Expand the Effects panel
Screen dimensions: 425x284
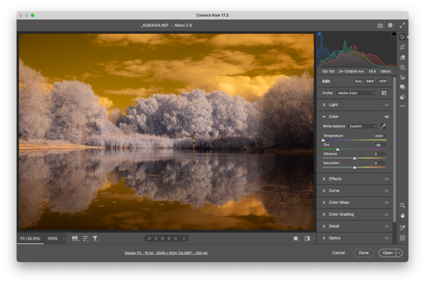pyautogui.click(x=335, y=179)
